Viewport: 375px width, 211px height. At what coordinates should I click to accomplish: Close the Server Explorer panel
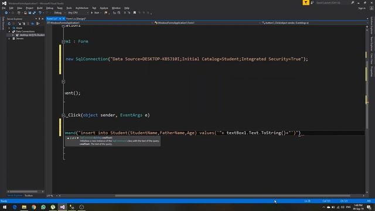(x=43, y=19)
